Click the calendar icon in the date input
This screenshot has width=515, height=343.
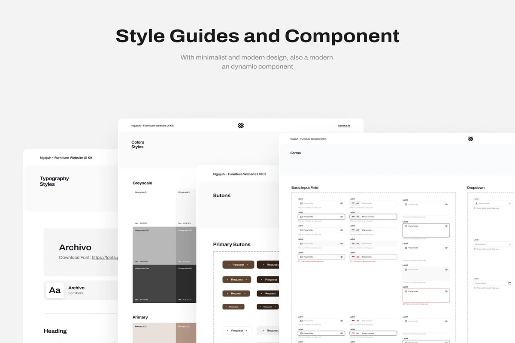[510, 283]
